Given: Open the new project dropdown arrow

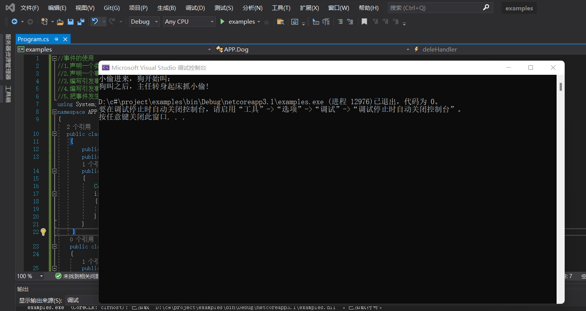Looking at the screenshot, I should point(52,22).
